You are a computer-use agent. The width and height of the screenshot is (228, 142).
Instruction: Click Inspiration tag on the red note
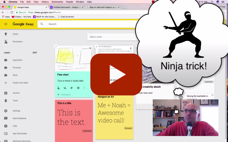coord(87,131)
